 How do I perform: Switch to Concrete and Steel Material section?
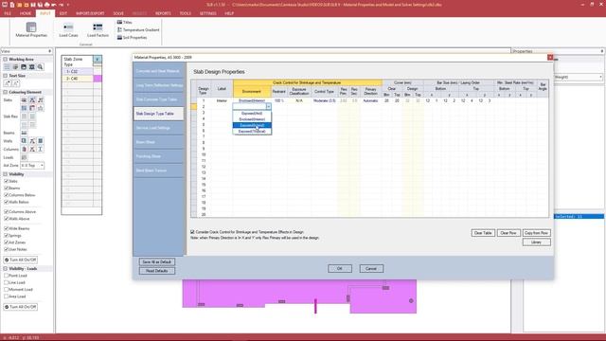pos(158,71)
